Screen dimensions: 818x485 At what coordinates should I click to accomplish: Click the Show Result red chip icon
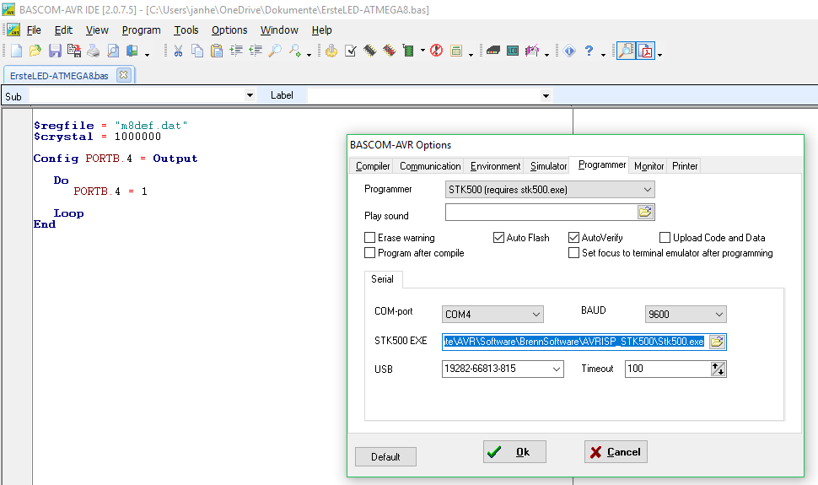[x=389, y=51]
